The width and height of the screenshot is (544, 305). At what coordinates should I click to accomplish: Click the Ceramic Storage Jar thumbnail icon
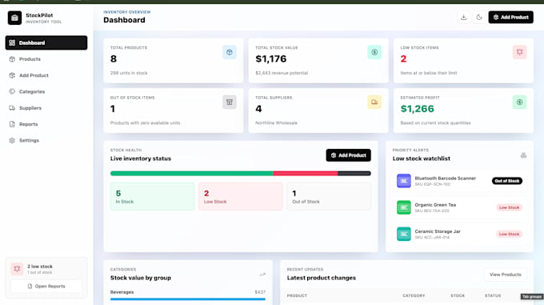click(403, 235)
